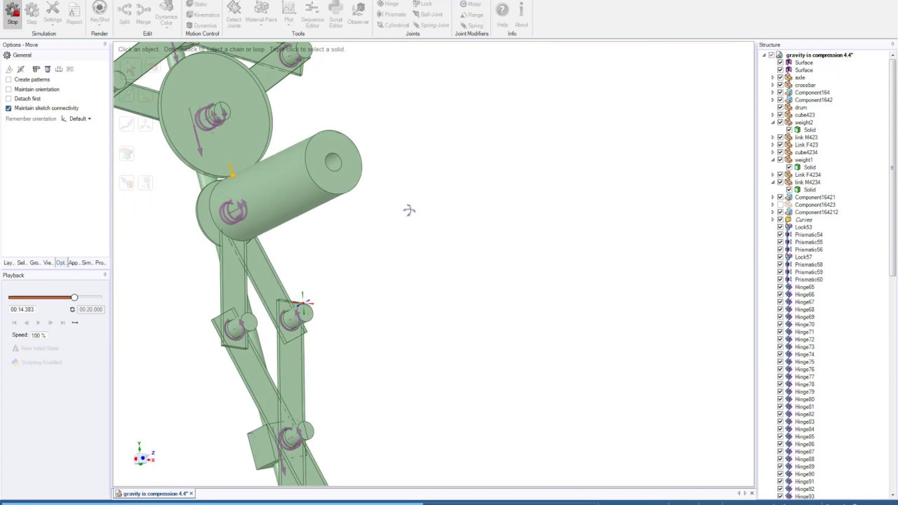Uncheck Maintain sketch connectivity
This screenshot has width=898, height=505.
8,108
